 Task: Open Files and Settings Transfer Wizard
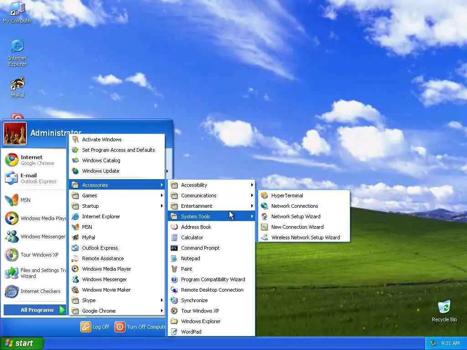click(35, 273)
